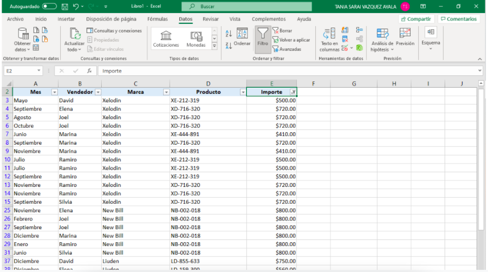Image resolution: width=488 pixels, height=272 pixels.
Task: Sort ascending A to Z
Action: [x=229, y=33]
